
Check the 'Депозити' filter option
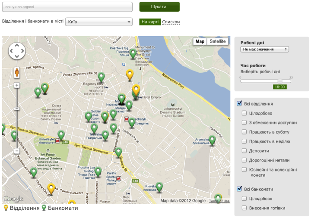pos(244,151)
